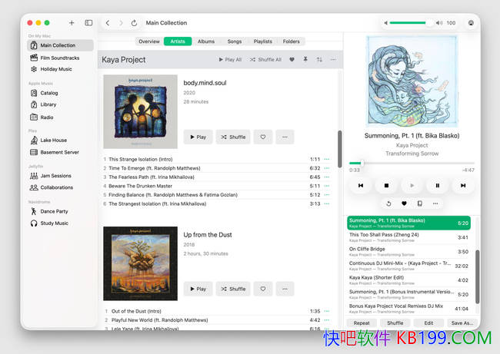
Task: Stop playback with the stop button
Action: [x=386, y=185]
